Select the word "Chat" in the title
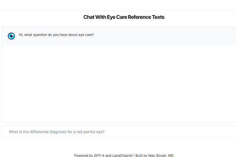Viewport: 236px width, 157px height. 89,17
